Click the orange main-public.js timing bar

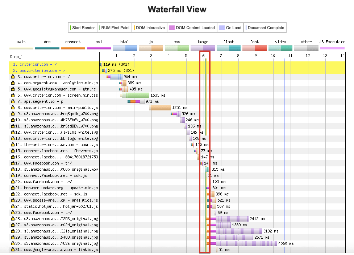point(160,108)
